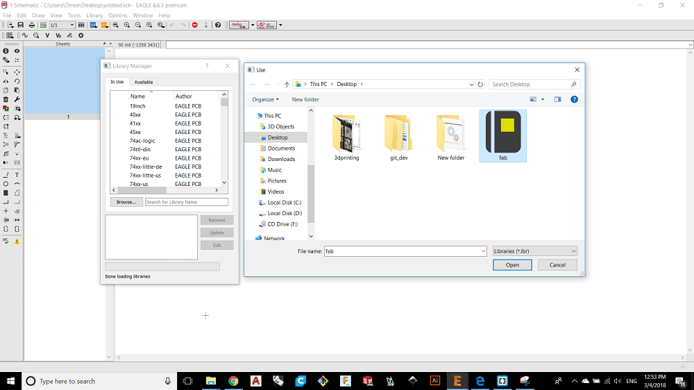Click the Search for Library Name field
This screenshot has height=390, width=694.
[186, 202]
